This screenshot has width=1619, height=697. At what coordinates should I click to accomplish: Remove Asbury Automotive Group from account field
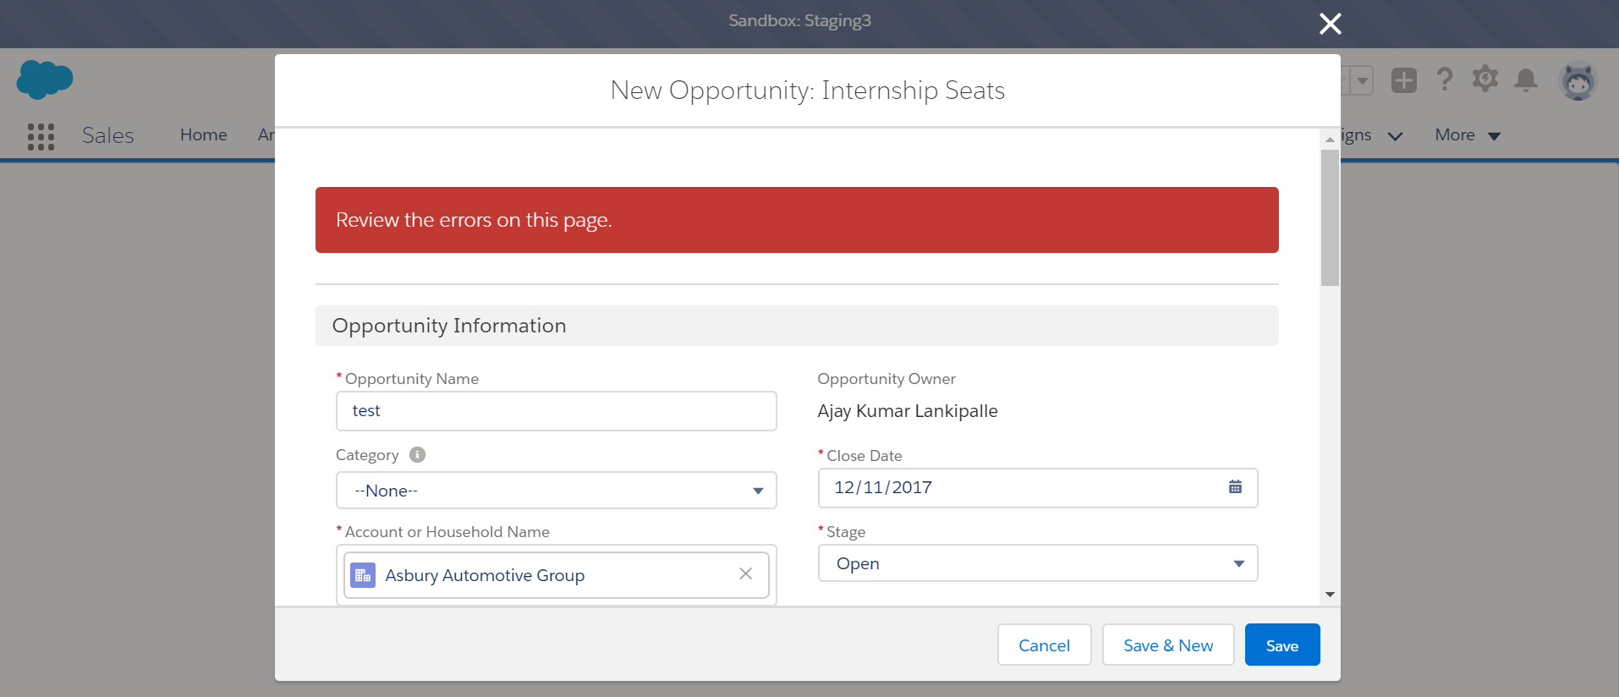click(745, 574)
